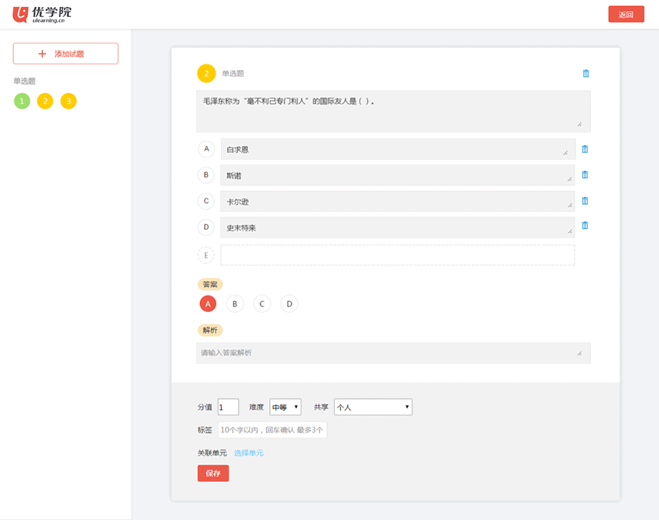Viewport: 659px width, 520px height.
Task: Remove option B 斯诺 via its trash icon
Action: pos(585,175)
